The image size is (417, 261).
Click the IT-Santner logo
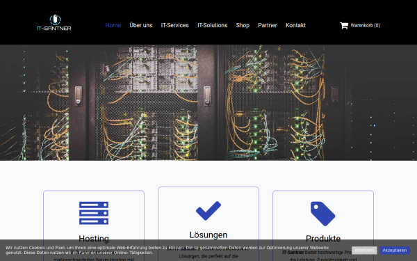[54, 23]
